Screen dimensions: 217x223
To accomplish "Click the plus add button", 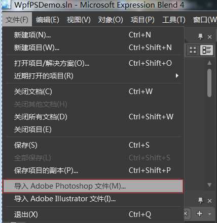I will tap(199, 214).
